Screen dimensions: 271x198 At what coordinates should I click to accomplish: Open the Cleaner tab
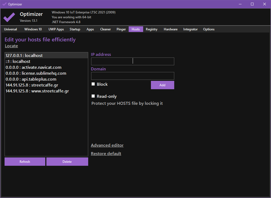pos(105,29)
